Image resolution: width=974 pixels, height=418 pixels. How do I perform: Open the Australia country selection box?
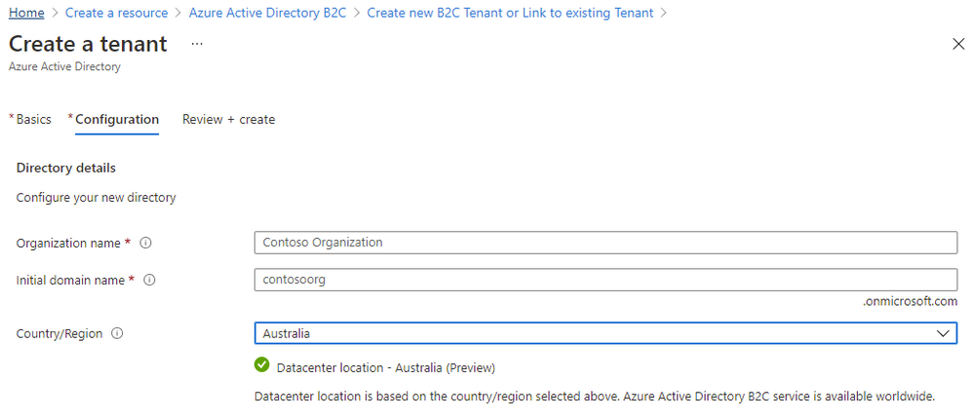tap(605, 333)
